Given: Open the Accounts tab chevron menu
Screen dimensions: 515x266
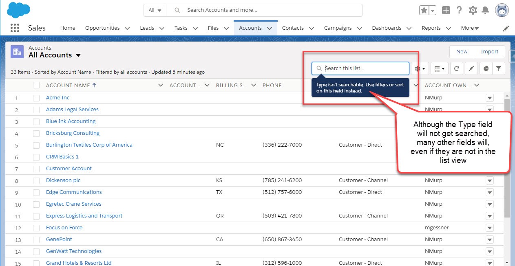Looking at the screenshot, I should [270, 28].
